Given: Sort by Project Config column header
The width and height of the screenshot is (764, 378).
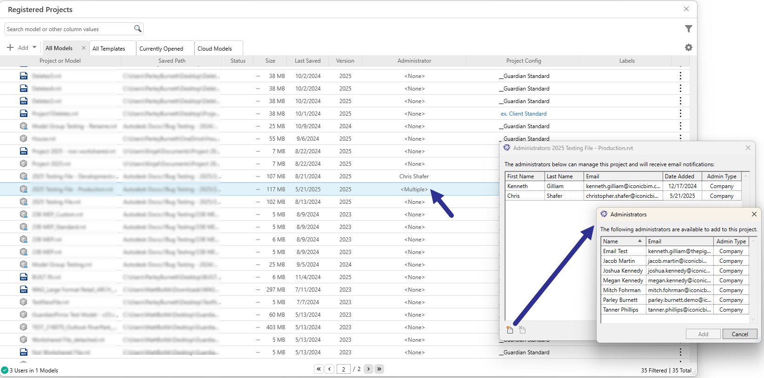Looking at the screenshot, I should (x=524, y=61).
